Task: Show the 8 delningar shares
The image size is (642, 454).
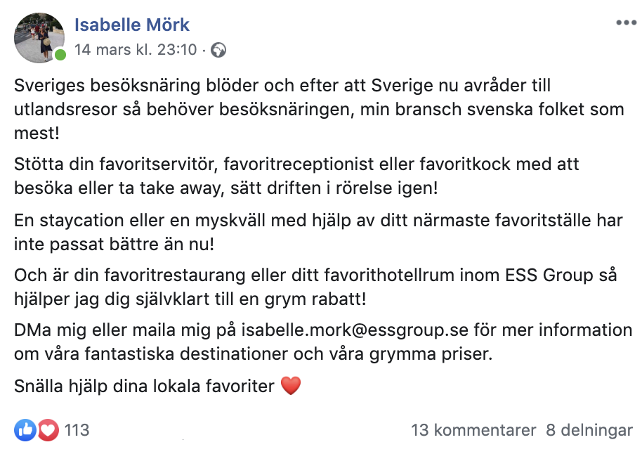Action: [589, 430]
